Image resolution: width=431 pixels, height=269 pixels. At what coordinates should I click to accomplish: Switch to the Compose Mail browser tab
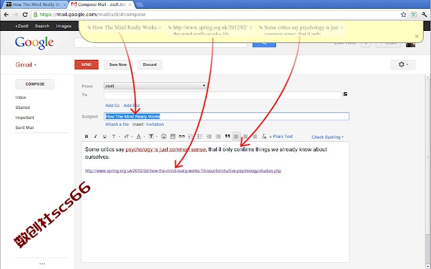point(102,5)
